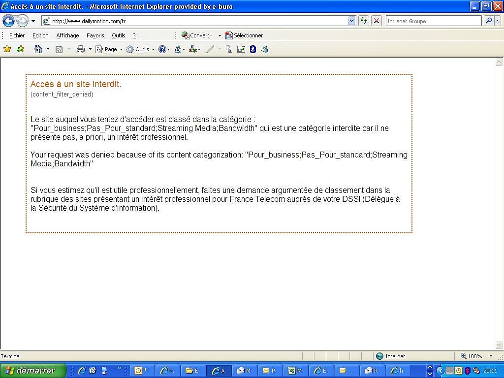The height and width of the screenshot is (378, 504).
Task: Click the 20:11 system clock
Action: pos(490,371)
